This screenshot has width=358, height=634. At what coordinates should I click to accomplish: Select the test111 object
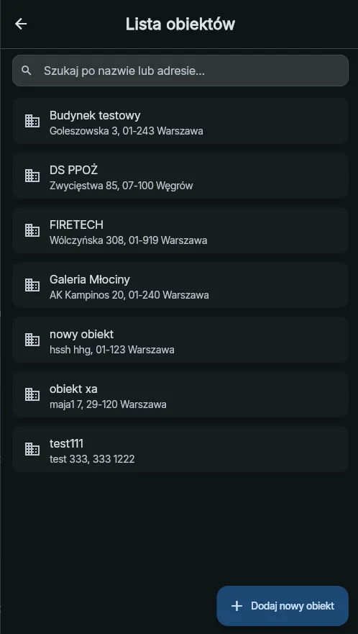coord(180,449)
